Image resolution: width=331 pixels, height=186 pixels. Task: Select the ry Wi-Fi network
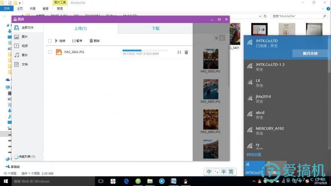(x=286, y=145)
